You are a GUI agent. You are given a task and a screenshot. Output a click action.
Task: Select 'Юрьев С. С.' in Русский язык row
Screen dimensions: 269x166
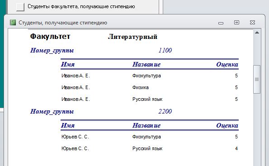click(x=75, y=148)
